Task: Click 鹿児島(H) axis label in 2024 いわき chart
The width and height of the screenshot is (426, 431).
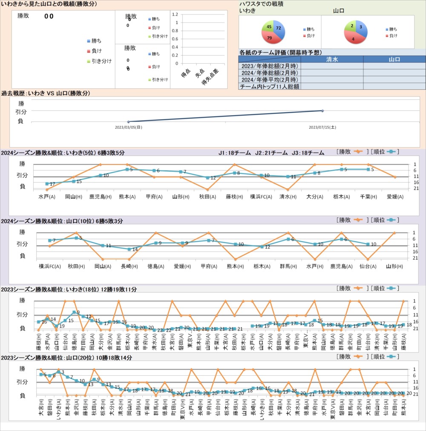Action: [100, 197]
